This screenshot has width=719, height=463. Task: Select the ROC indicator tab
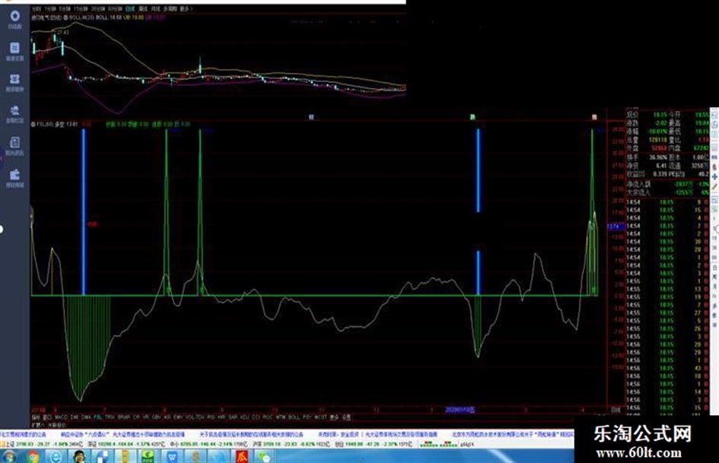(268, 417)
